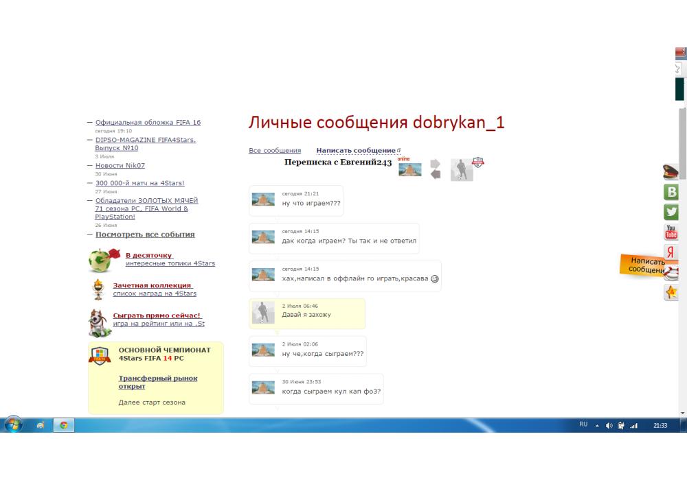Image resolution: width=687 pixels, height=480 pixels.
Task: Click the Yandex icon in side panel
Action: 671,252
